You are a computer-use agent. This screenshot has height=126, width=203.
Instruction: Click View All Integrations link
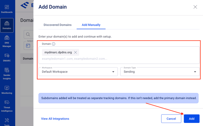55,119
